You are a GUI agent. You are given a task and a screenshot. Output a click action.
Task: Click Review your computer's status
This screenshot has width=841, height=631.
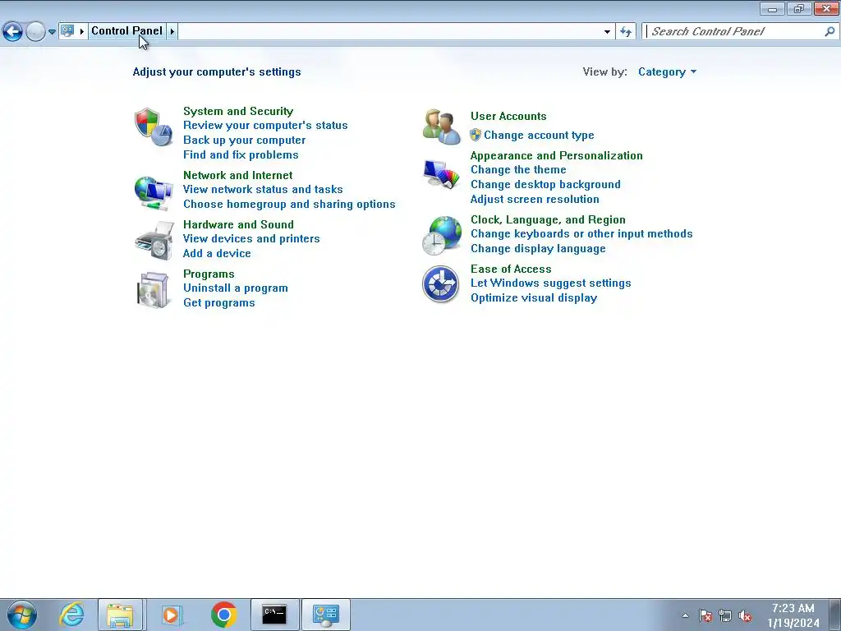pos(265,125)
